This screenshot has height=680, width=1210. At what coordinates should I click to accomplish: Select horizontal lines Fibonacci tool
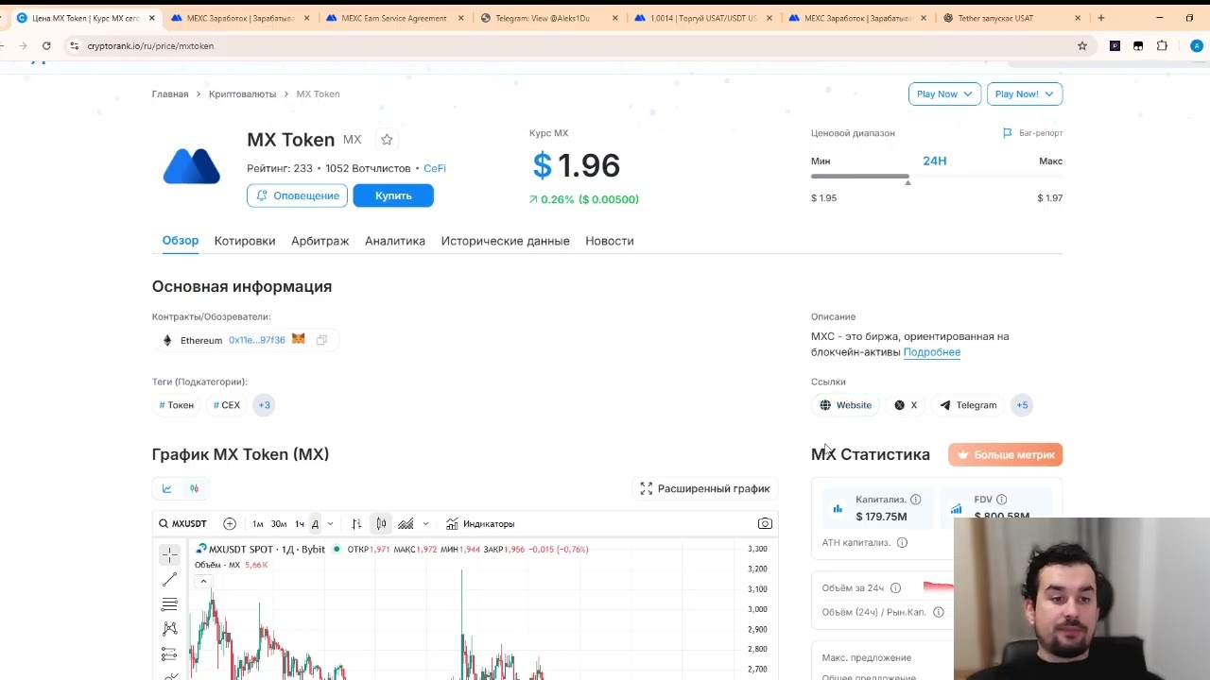tap(169, 604)
